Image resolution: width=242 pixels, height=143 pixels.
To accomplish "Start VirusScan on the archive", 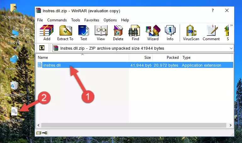I will [x=191, y=33].
